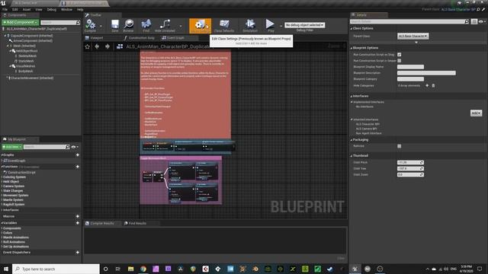Open Chrome from the taskbar

[x=143, y=269]
